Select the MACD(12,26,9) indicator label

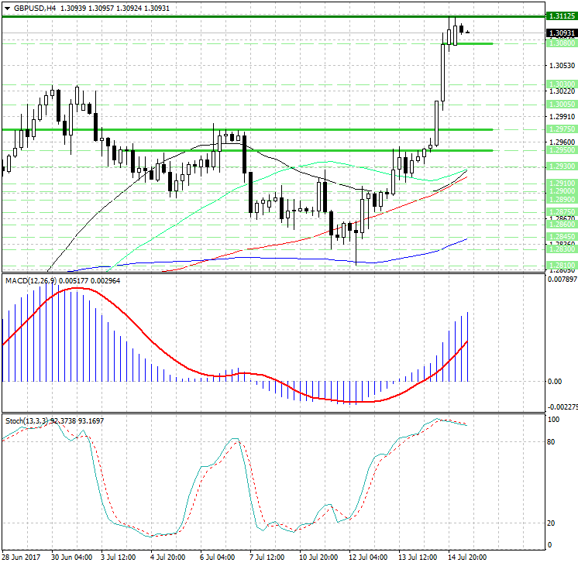(31, 280)
